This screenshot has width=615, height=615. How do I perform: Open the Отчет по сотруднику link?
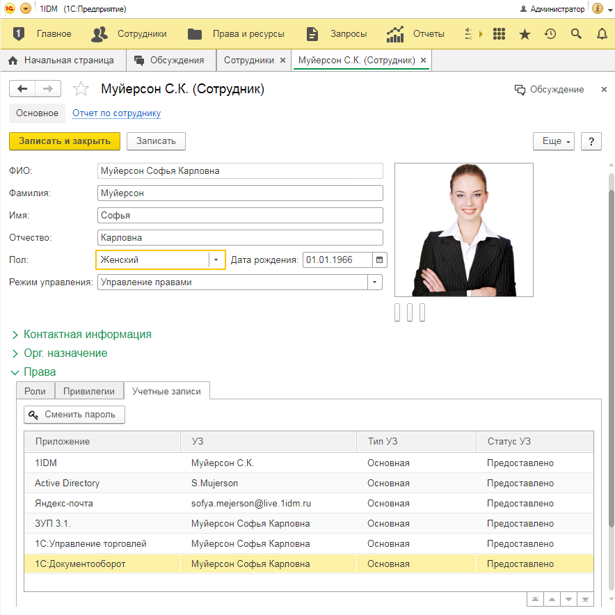(116, 113)
